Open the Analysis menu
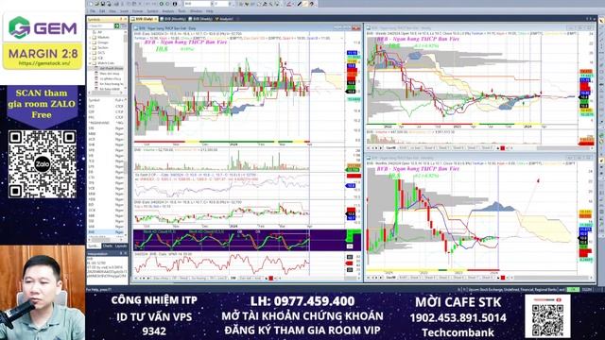This screenshot has height=340, width=605. tap(168, 11)
